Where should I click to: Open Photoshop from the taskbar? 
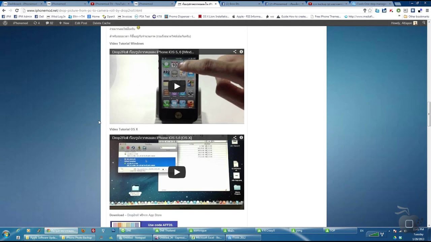(x=113, y=231)
